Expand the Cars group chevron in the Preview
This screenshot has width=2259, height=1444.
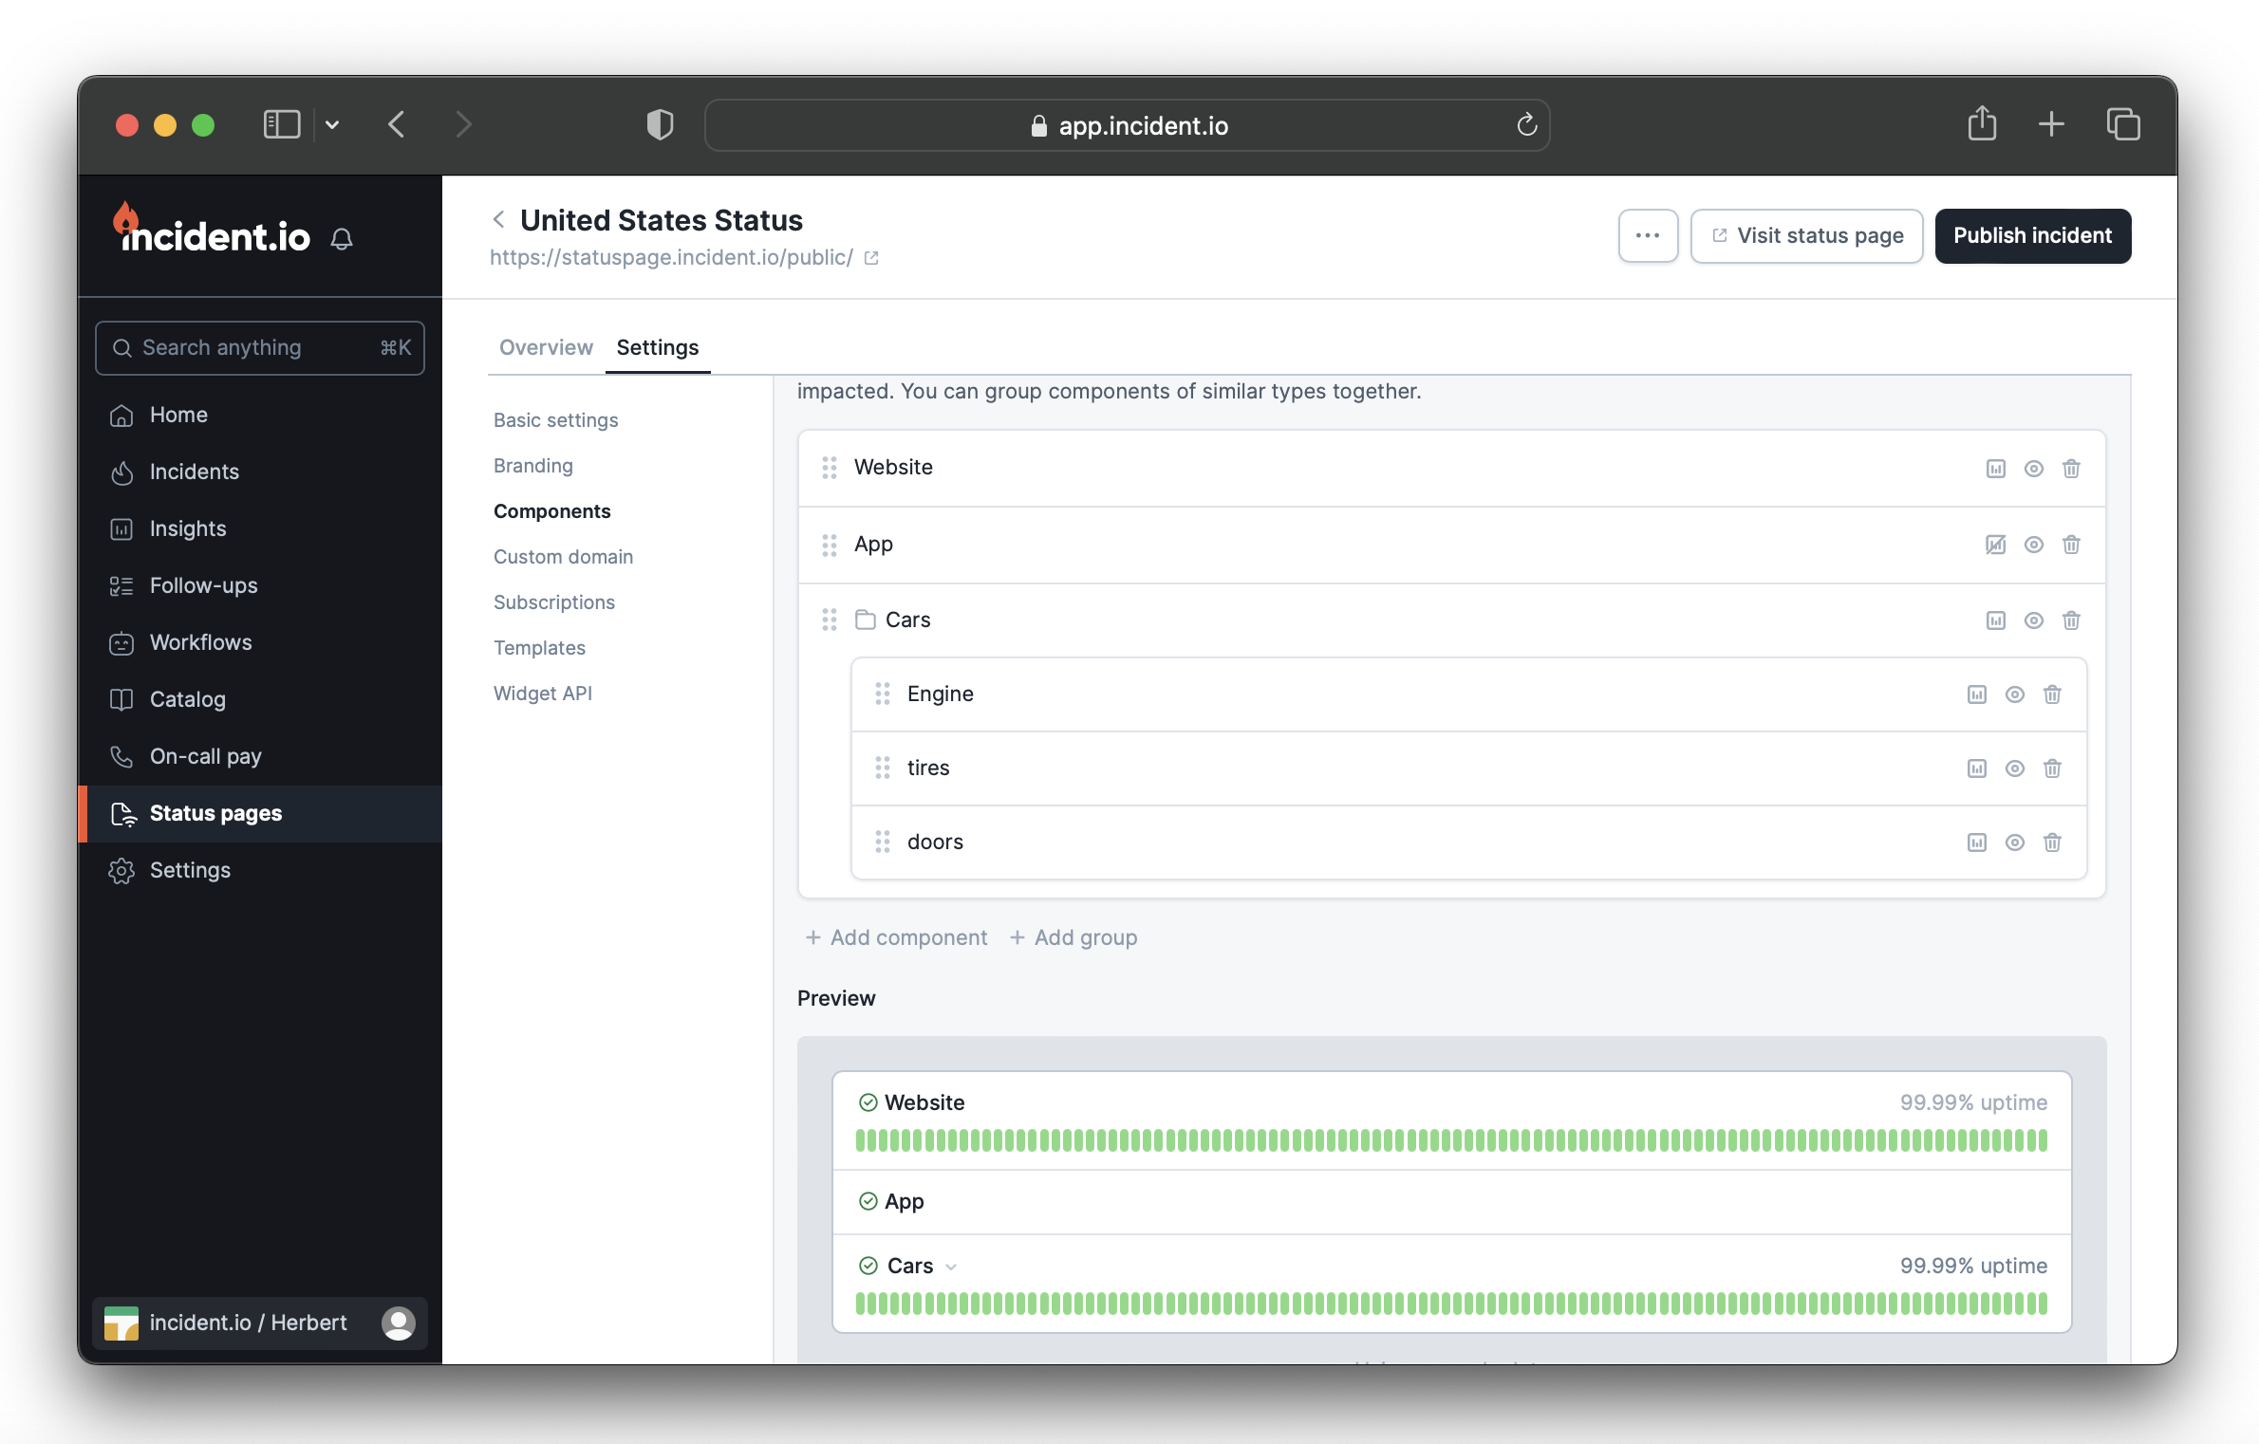[x=951, y=1268]
